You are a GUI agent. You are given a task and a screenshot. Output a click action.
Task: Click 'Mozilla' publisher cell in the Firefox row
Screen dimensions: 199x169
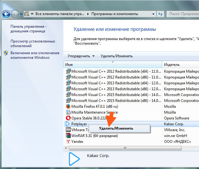pos(170,107)
